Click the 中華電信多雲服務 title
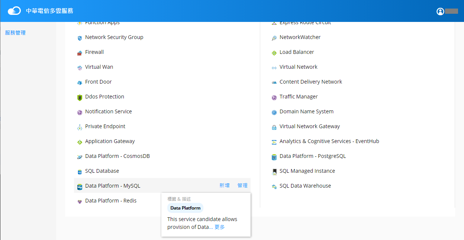The width and height of the screenshot is (464, 240). click(49, 11)
